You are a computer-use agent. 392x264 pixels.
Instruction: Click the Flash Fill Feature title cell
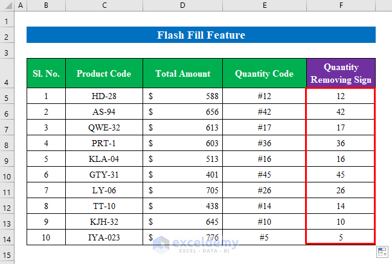tap(201, 36)
